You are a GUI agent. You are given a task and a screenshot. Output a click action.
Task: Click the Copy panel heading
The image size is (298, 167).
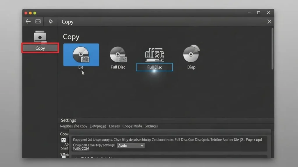71,37
